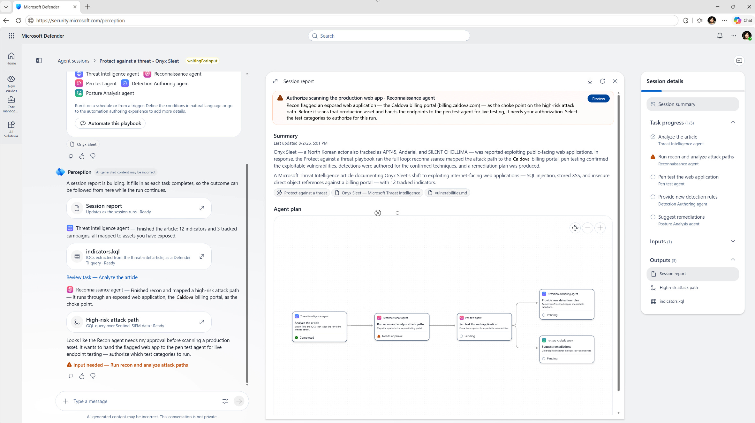The height and width of the screenshot is (423, 755).
Task: Give thumbs down to the latest Perception response
Action: click(93, 376)
